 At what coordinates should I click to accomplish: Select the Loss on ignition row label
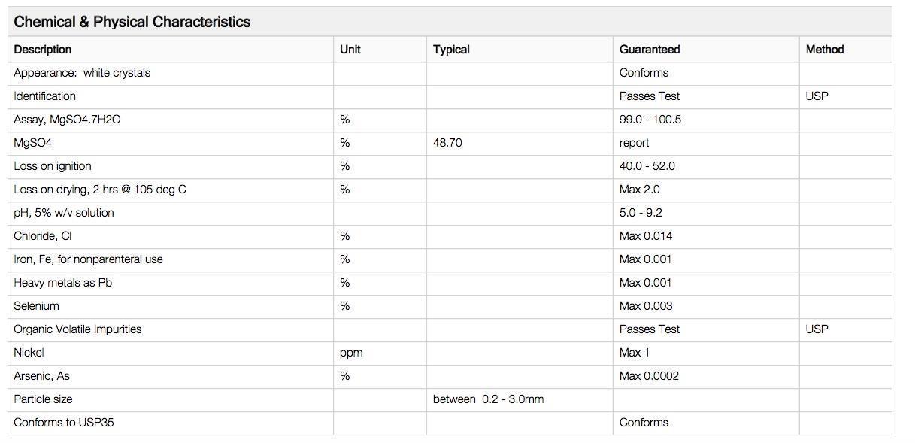pyautogui.click(x=53, y=166)
